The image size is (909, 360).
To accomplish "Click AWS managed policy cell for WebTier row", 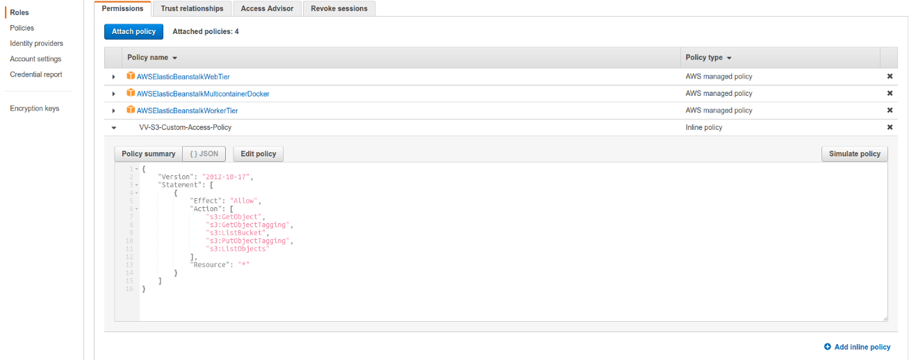I will [719, 76].
